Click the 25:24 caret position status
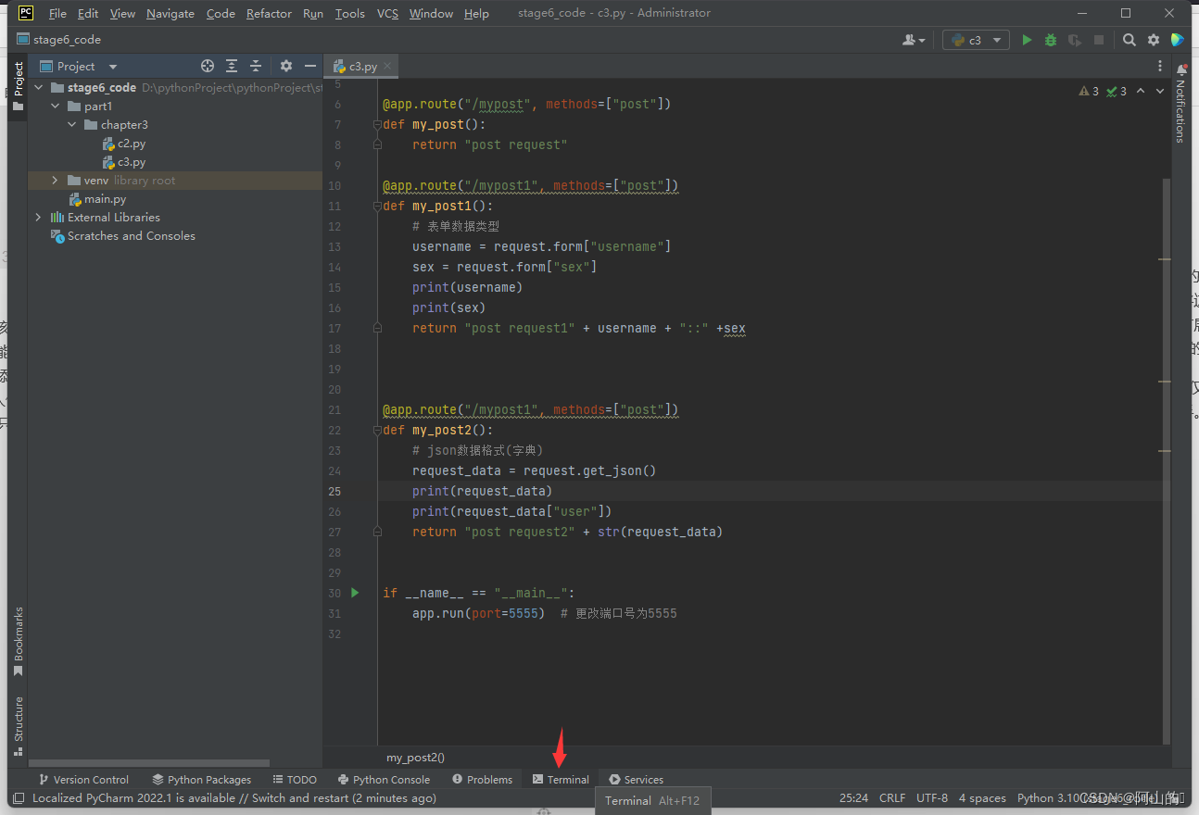Viewport: 1199px width, 815px height. click(853, 797)
